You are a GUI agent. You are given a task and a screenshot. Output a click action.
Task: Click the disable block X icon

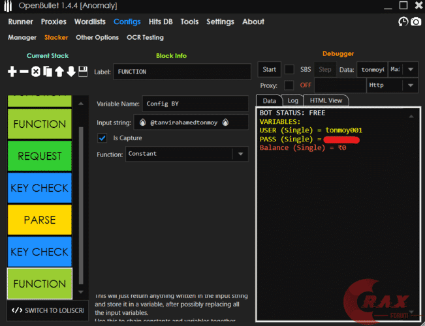(36, 71)
